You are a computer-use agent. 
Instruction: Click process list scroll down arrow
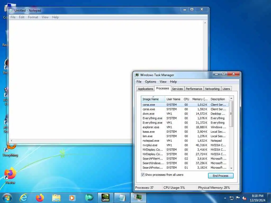tap(231, 168)
